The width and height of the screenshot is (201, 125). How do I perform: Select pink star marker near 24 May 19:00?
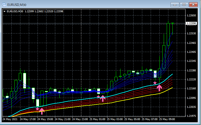pyautogui.click(x=37, y=109)
